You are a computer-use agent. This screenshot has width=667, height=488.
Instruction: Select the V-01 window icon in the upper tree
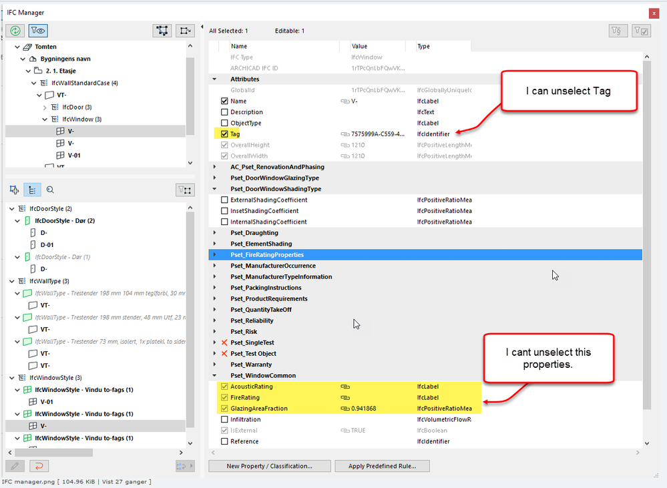(x=60, y=156)
